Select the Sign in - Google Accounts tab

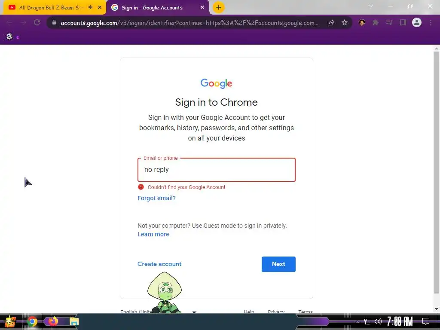[158, 8]
